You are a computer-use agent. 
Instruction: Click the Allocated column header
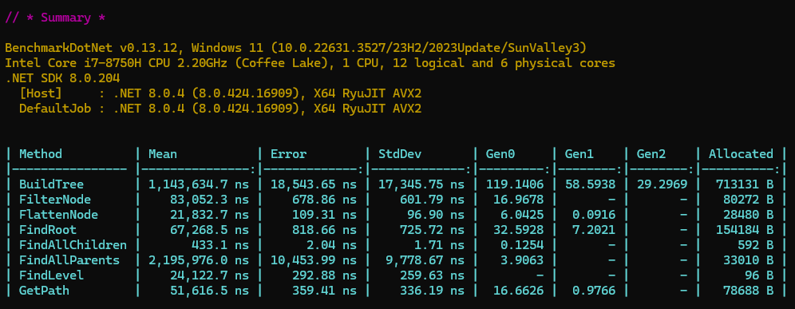(741, 154)
